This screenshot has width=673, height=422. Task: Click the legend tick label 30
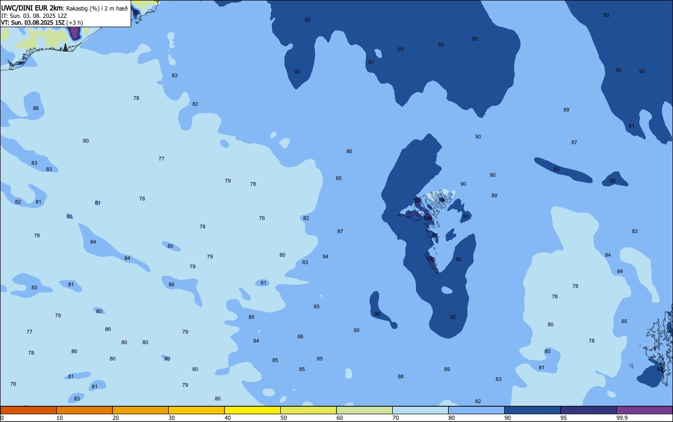[x=171, y=418]
